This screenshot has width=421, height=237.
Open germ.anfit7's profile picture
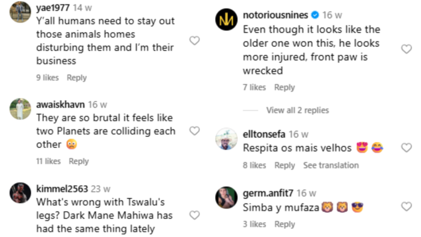226,197
